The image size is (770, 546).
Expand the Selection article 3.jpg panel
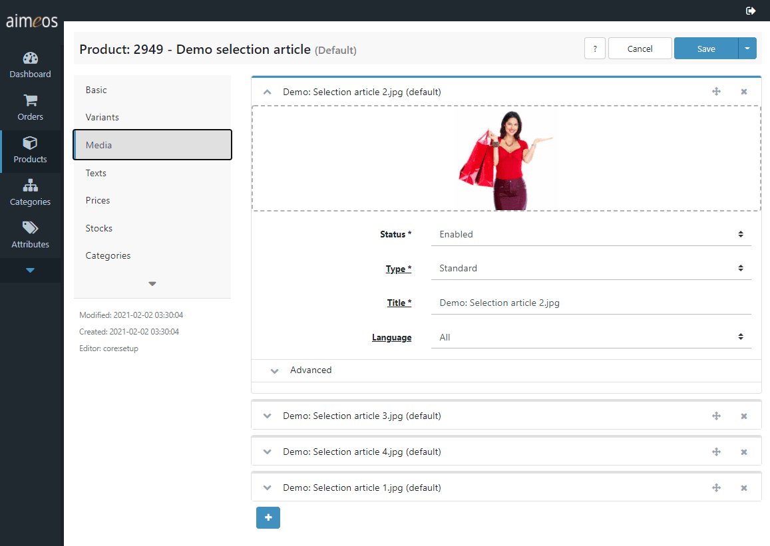point(268,416)
